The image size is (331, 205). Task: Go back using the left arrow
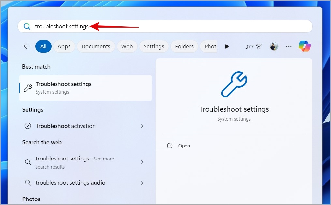pyautogui.click(x=27, y=46)
